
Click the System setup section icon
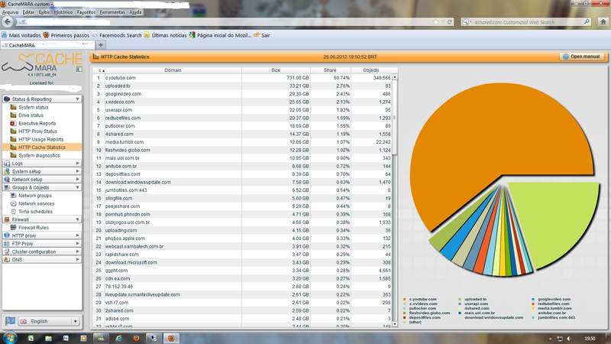[x=7, y=171]
